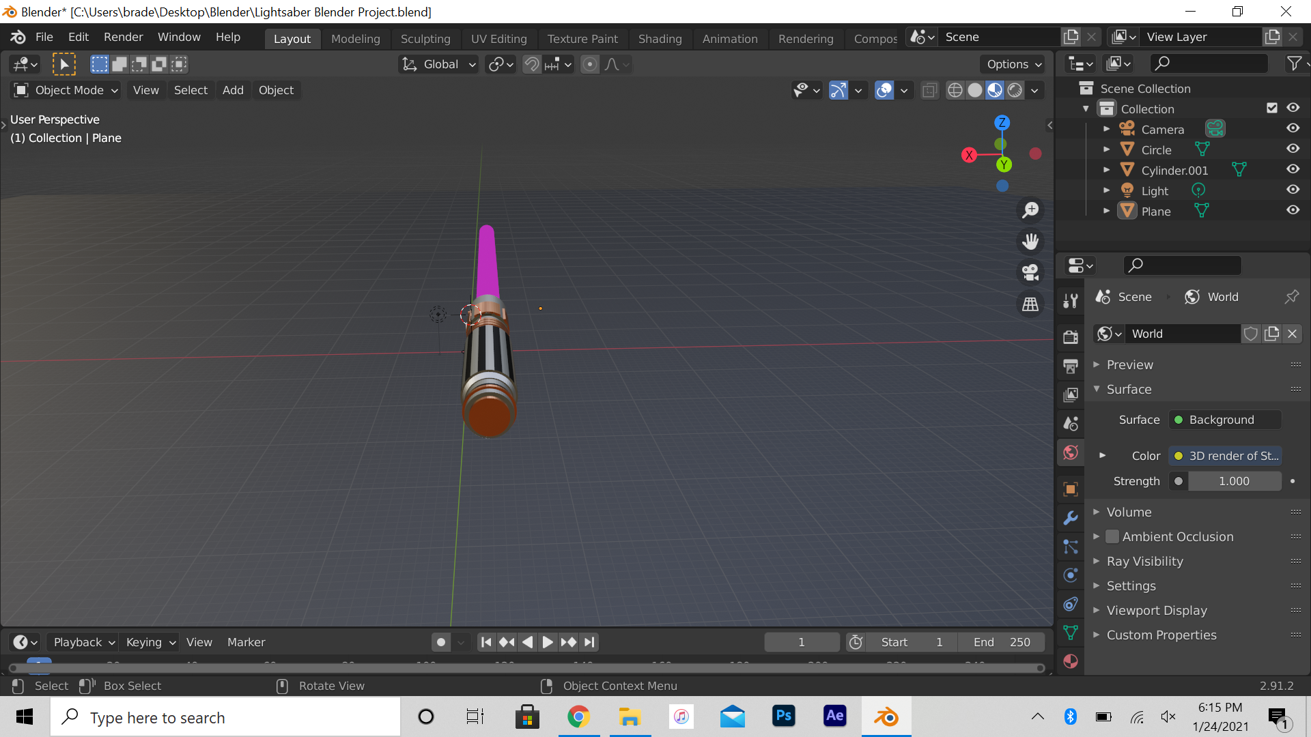Viewport: 1311px width, 737px height.
Task: Expand the Circle item in the outliner
Action: coord(1107,149)
